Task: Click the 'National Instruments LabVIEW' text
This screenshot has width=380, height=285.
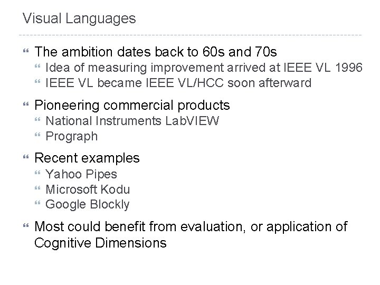Action: coord(132,121)
